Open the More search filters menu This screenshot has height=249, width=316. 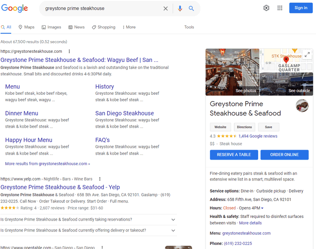pyautogui.click(x=129, y=27)
